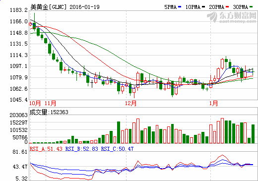Screen dimensions: 258x181
Task: Click the black 10PMA legend marker
Action: pos(203,7)
